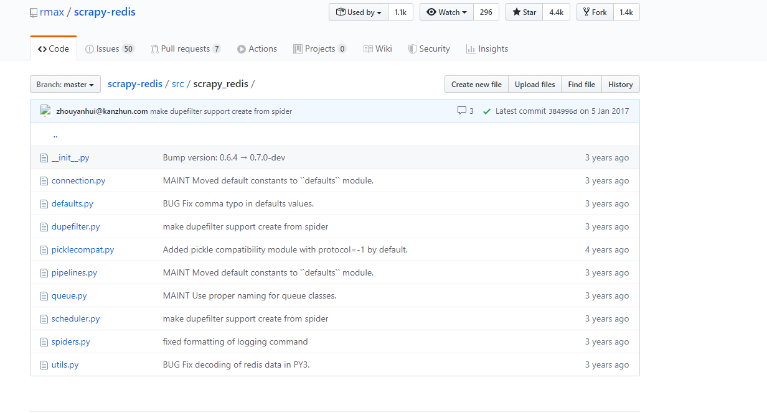Click the file icon next to picklecompat.py

(x=44, y=250)
